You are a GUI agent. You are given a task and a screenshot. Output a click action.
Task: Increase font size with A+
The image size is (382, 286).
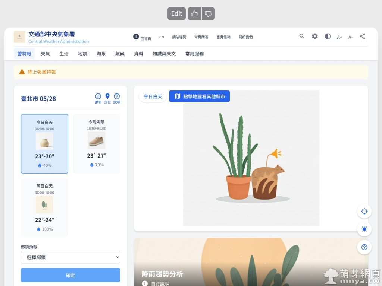(x=339, y=37)
